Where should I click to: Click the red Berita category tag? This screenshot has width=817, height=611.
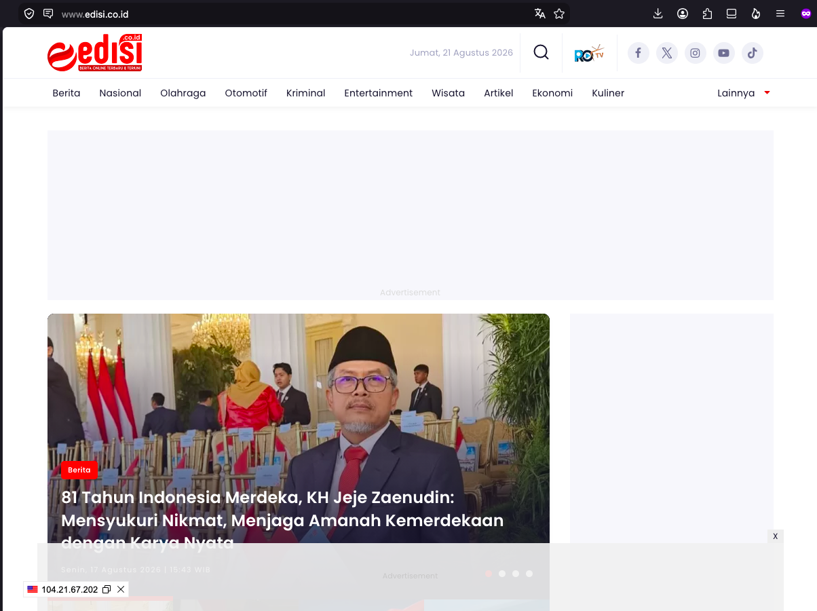click(x=79, y=470)
